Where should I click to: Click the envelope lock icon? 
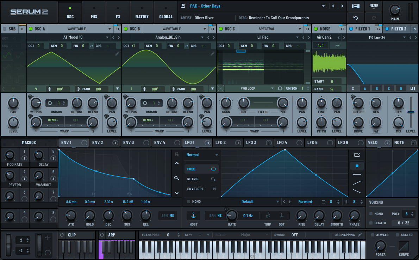click(x=177, y=154)
